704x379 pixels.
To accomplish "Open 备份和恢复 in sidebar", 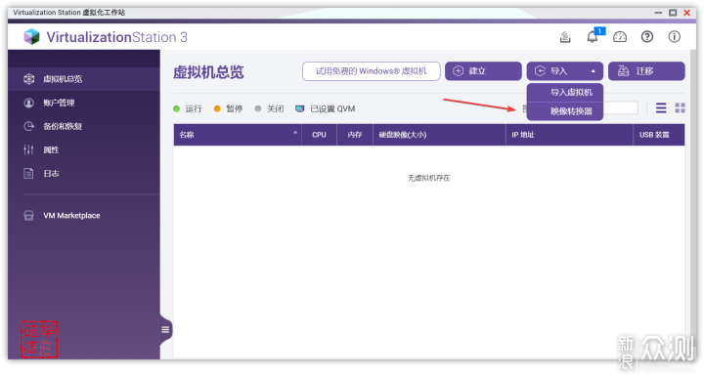I will pos(83,126).
